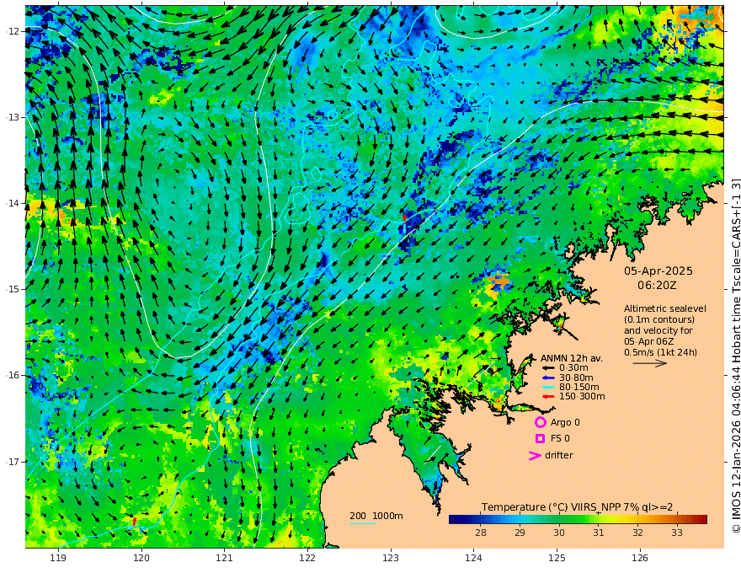Click the longitude label 122
The width and height of the screenshot is (741, 573).
tap(307, 558)
